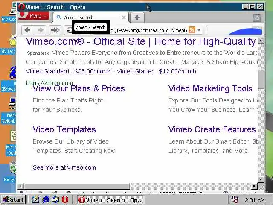Open Vimeo Create Features link
The image size is (273, 205).
click(x=212, y=129)
